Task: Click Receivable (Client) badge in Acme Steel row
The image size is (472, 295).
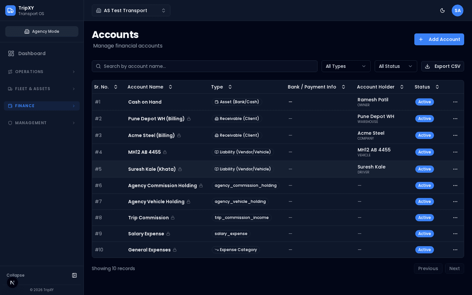Action: [237, 135]
